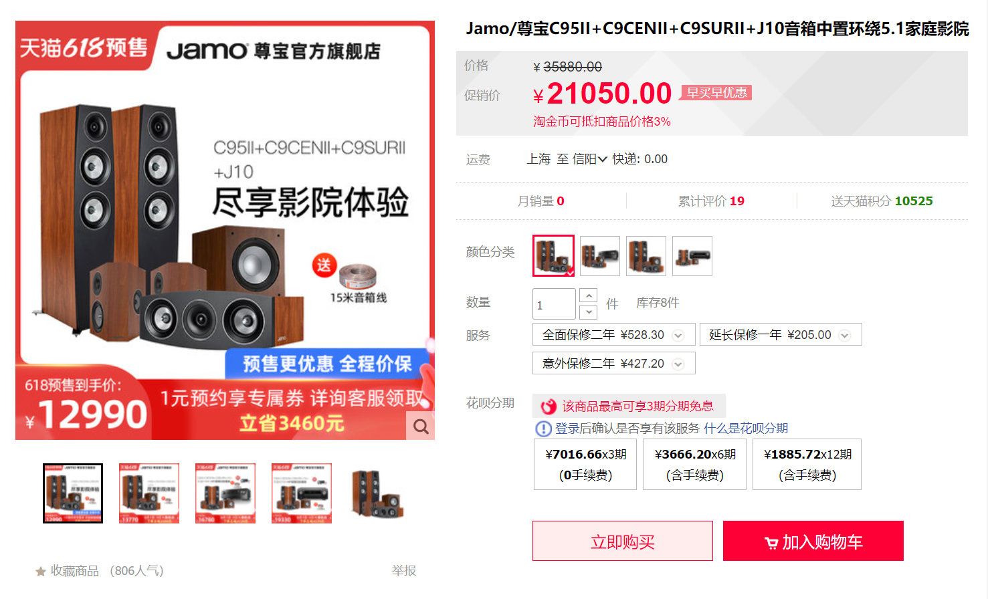Click the 立即购买 buy now button

point(623,541)
